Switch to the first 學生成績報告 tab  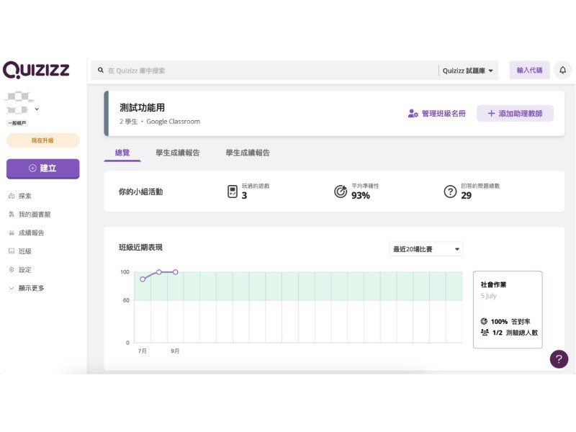[x=177, y=153]
